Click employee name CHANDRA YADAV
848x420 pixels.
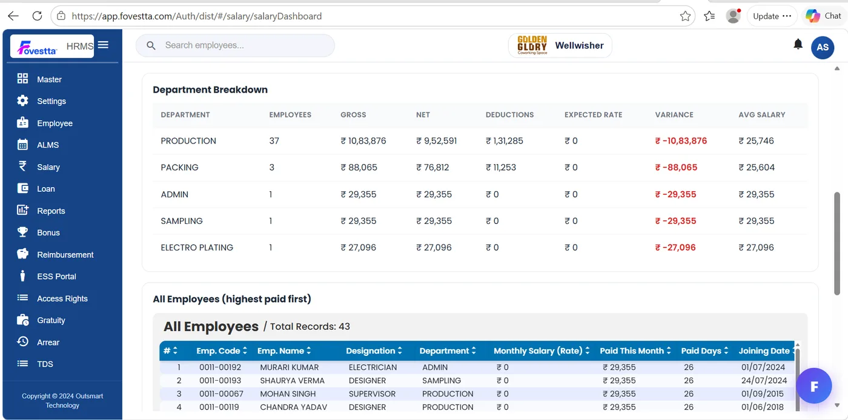click(x=294, y=407)
